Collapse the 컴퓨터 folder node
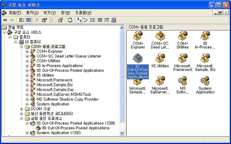Screen dimensions: 231x144 point(10,37)
